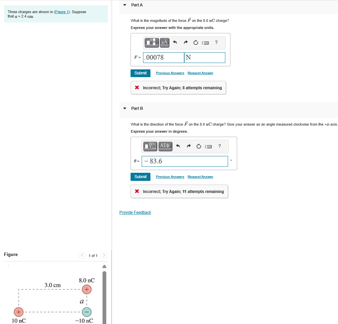Reset the Part A answer entry

pos(196,42)
